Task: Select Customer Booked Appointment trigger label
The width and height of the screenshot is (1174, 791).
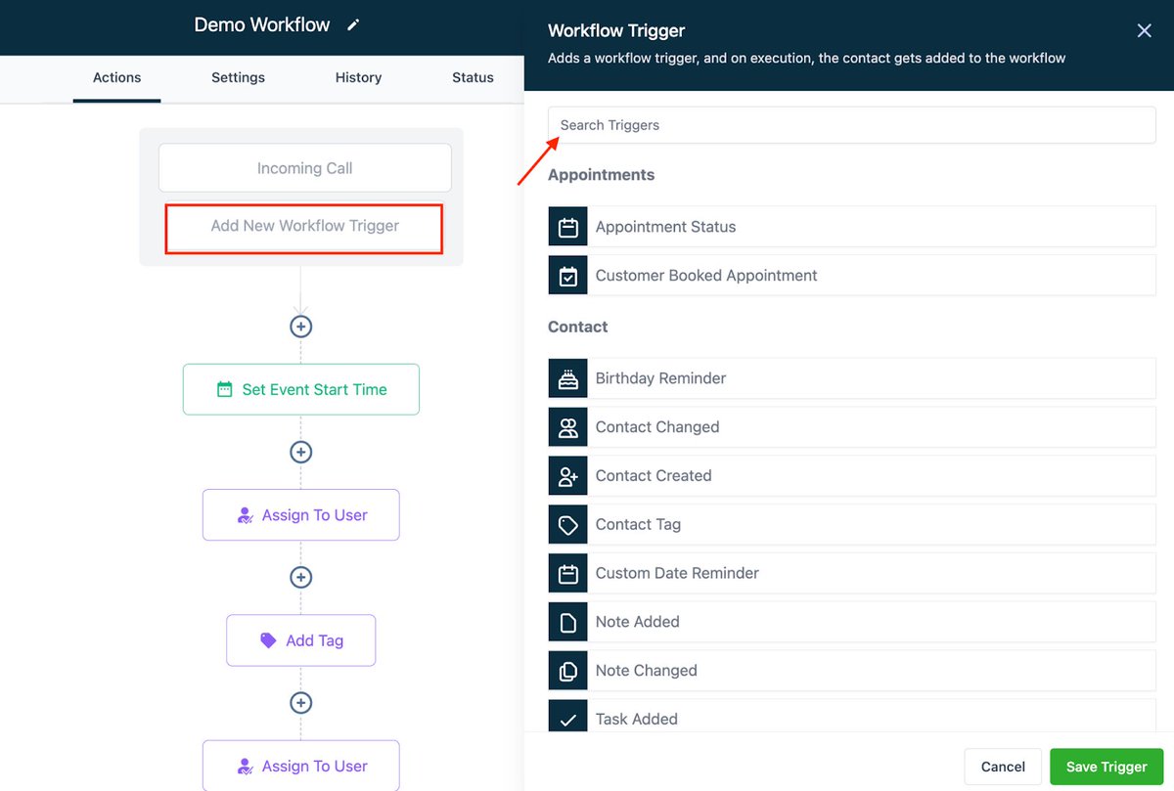Action: click(x=706, y=276)
